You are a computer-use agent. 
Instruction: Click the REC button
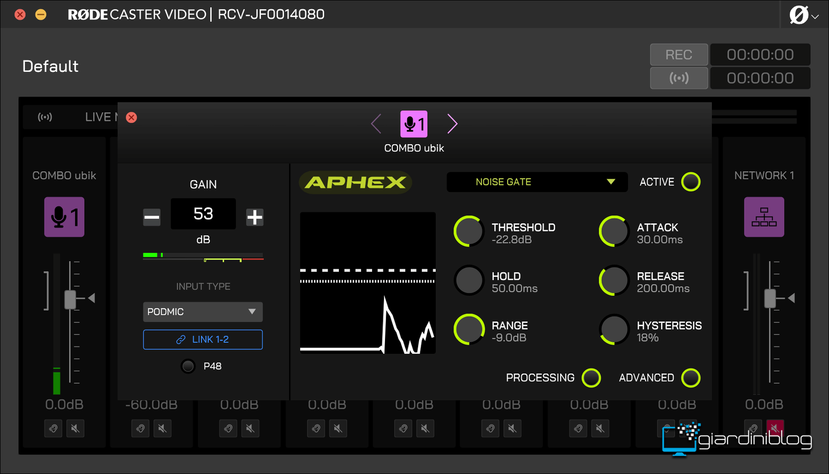pyautogui.click(x=679, y=55)
